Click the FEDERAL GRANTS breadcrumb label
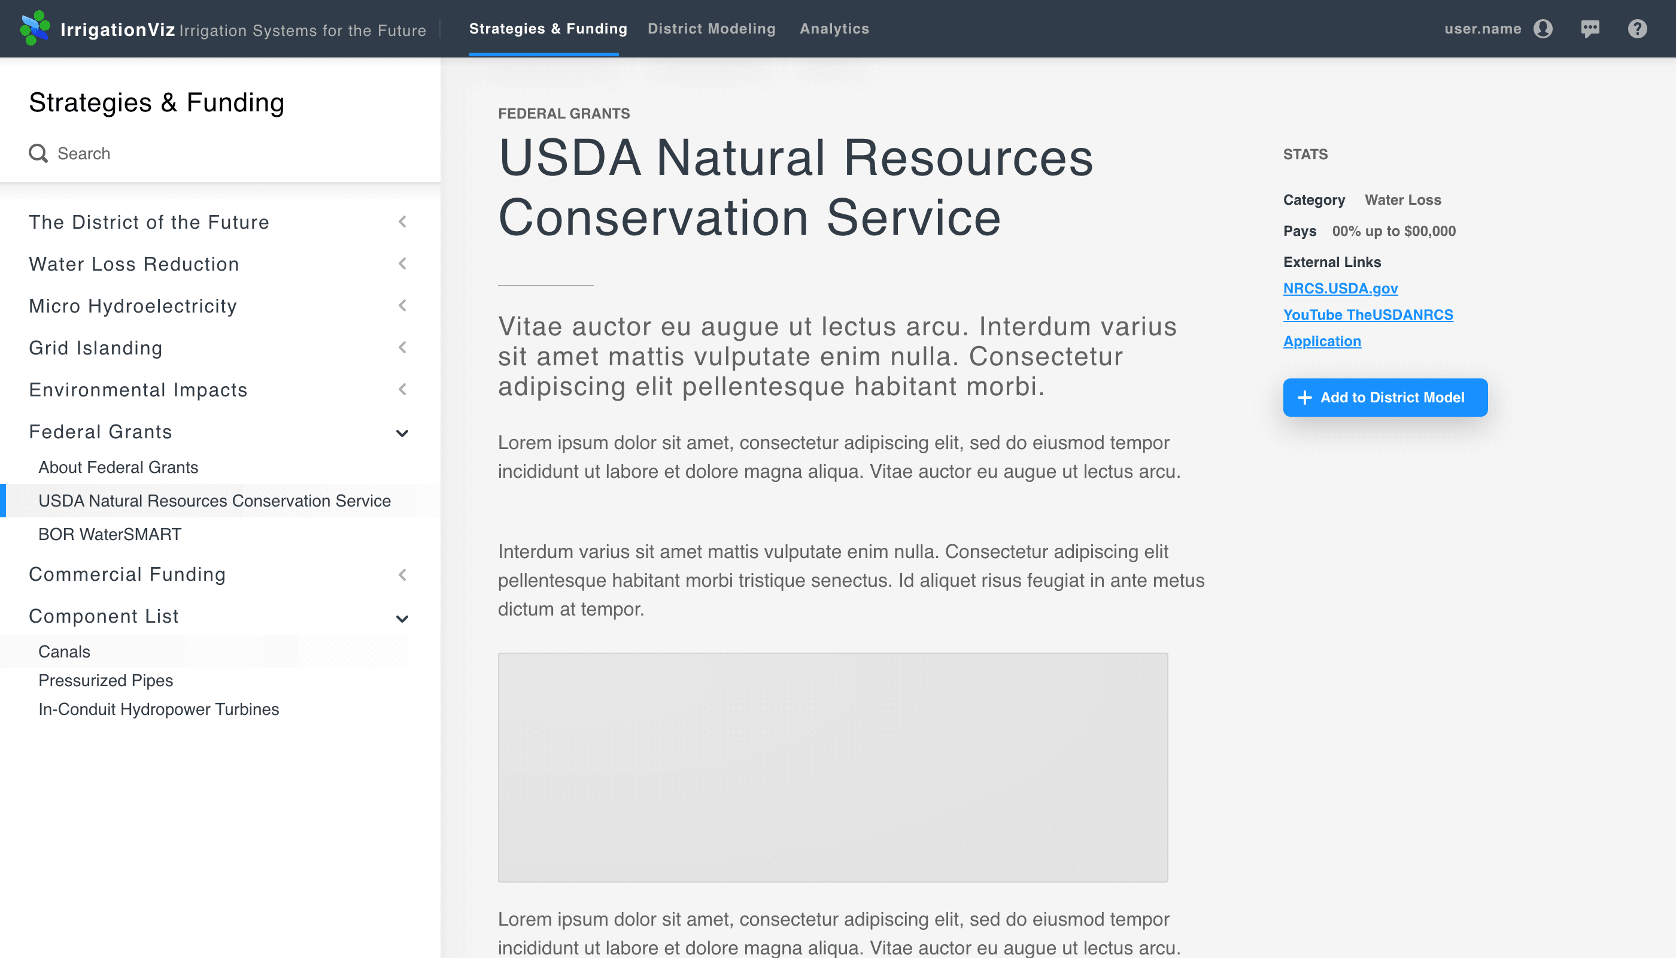The width and height of the screenshot is (1676, 958). coord(564,113)
